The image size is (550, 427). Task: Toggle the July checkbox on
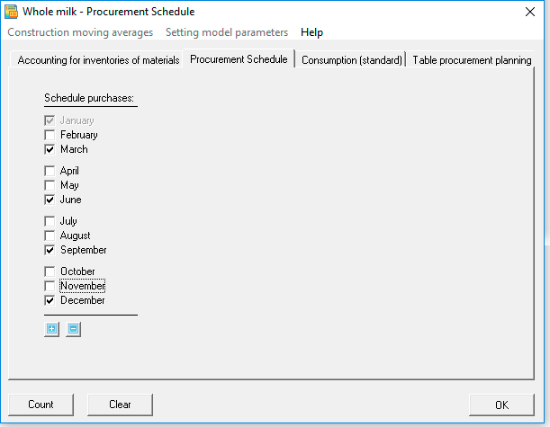(x=50, y=221)
